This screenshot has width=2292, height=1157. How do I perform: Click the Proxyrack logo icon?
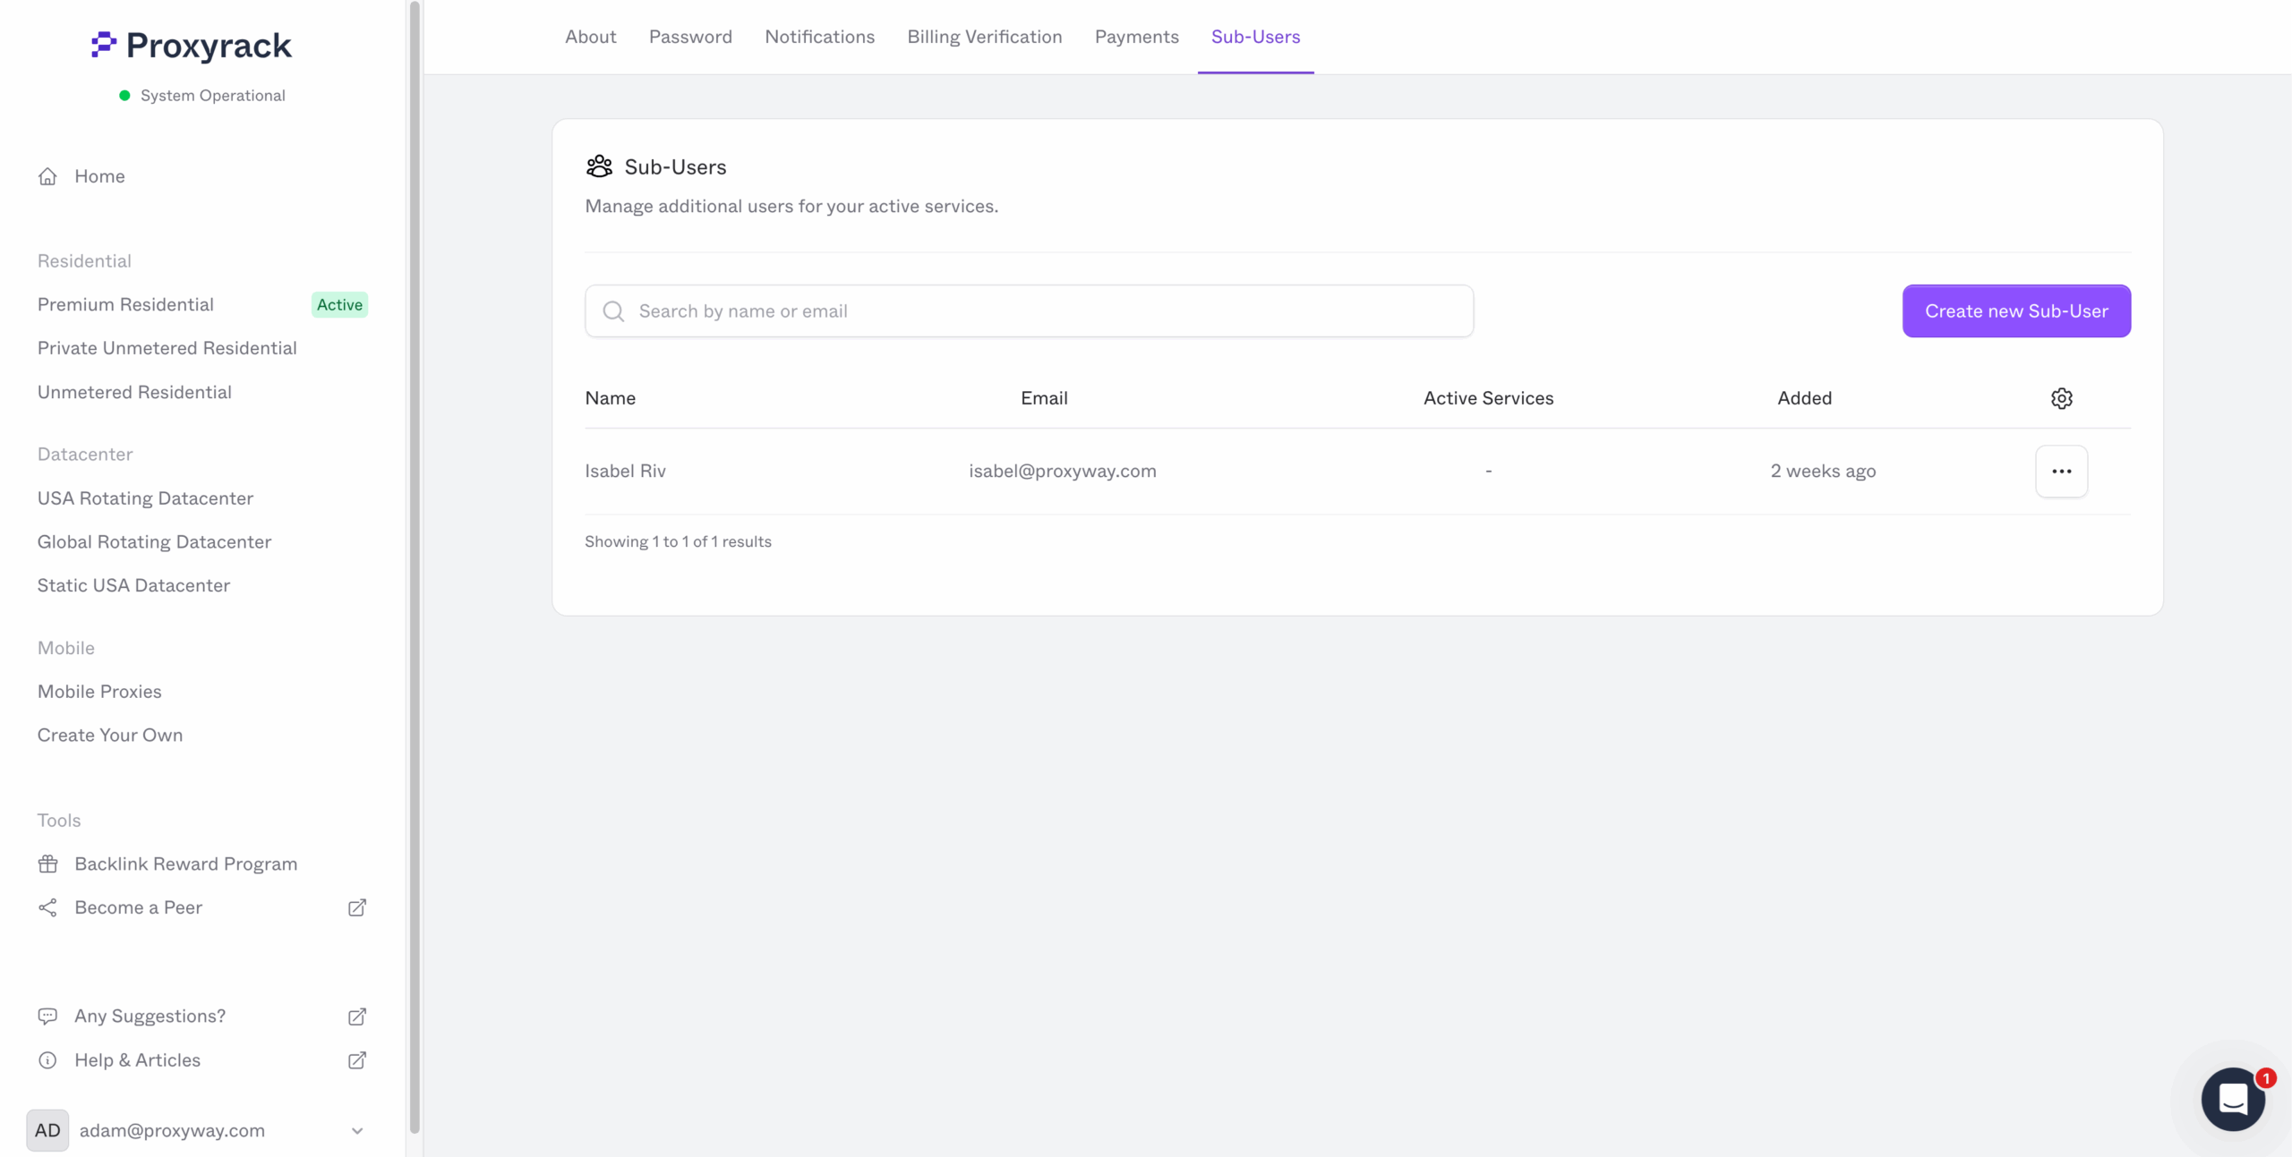pos(104,45)
